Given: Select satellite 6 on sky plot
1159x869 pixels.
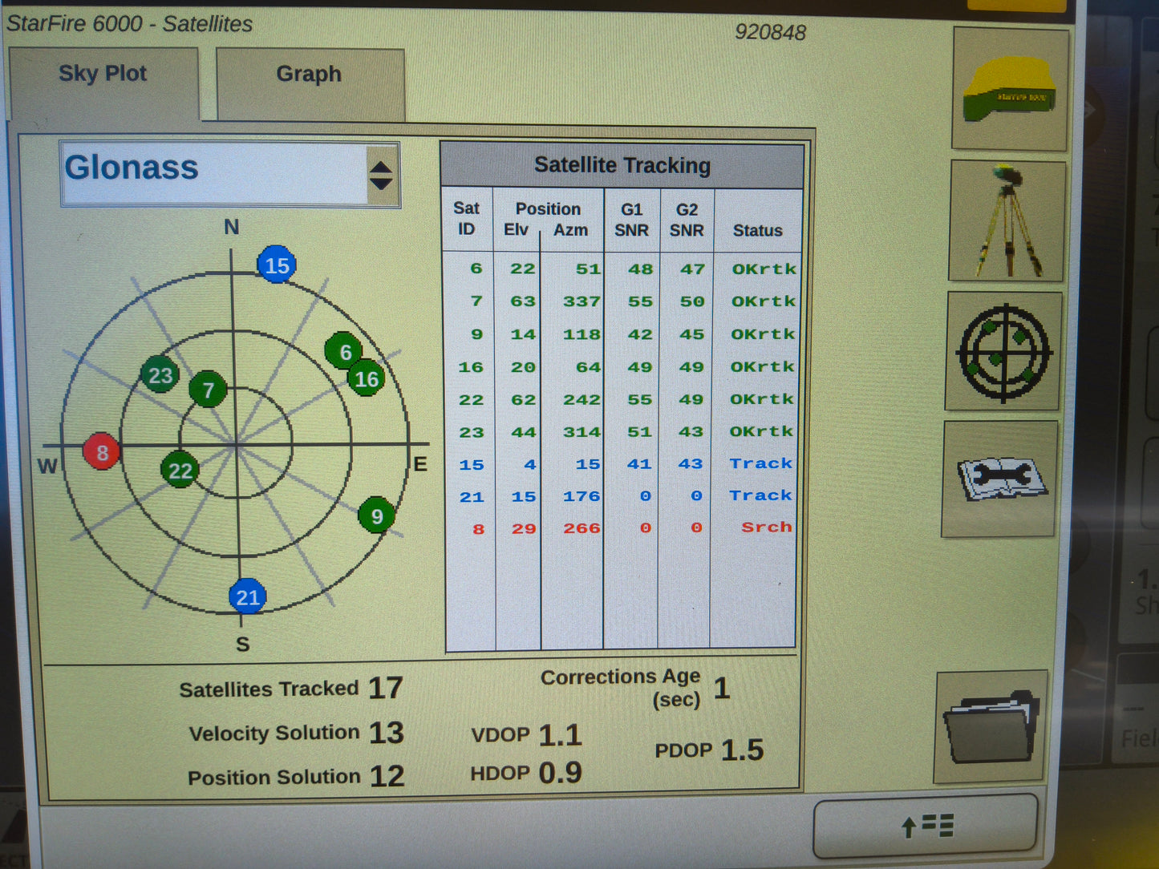Looking at the screenshot, I should coord(344,351).
